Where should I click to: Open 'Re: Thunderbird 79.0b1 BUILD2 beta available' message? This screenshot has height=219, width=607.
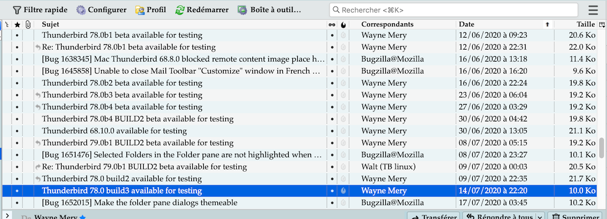(144, 167)
